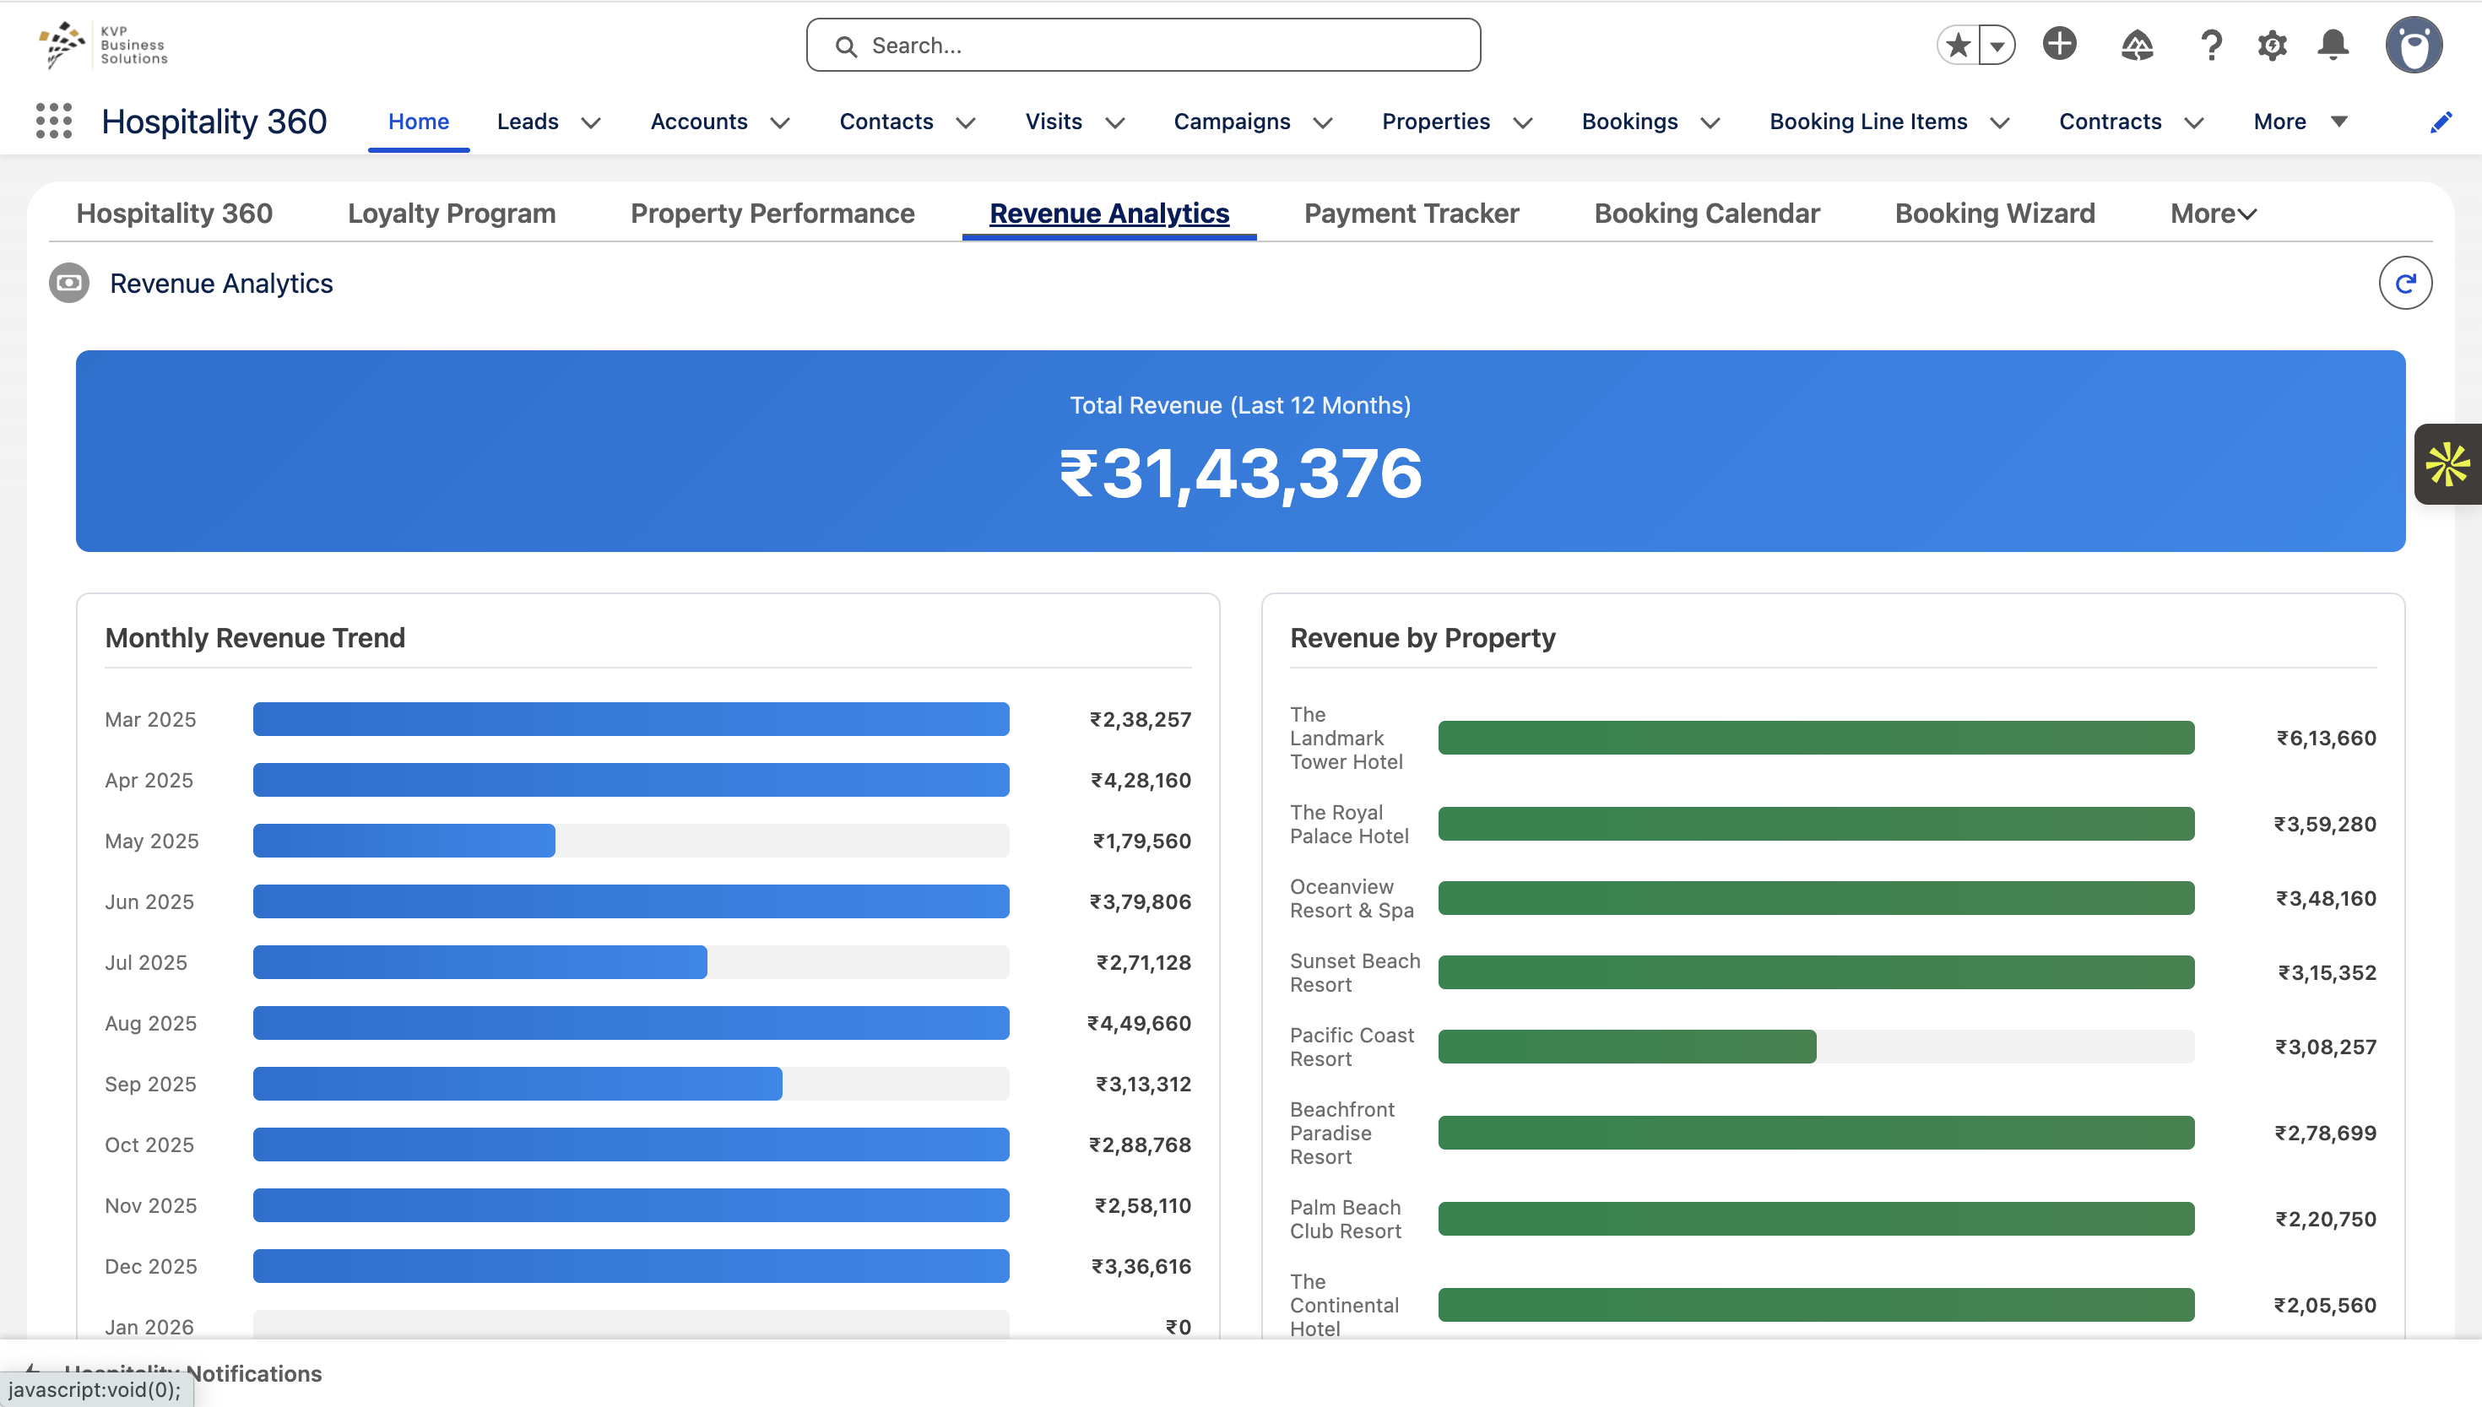The image size is (2482, 1407).
Task: Open the setup gear icon
Action: click(x=2273, y=46)
